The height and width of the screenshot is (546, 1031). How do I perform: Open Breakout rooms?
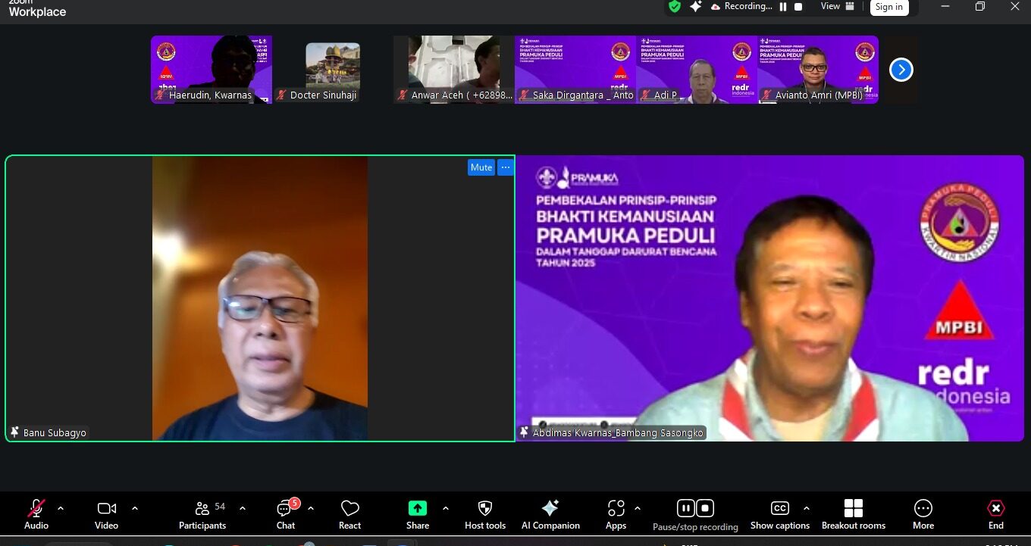click(x=853, y=509)
